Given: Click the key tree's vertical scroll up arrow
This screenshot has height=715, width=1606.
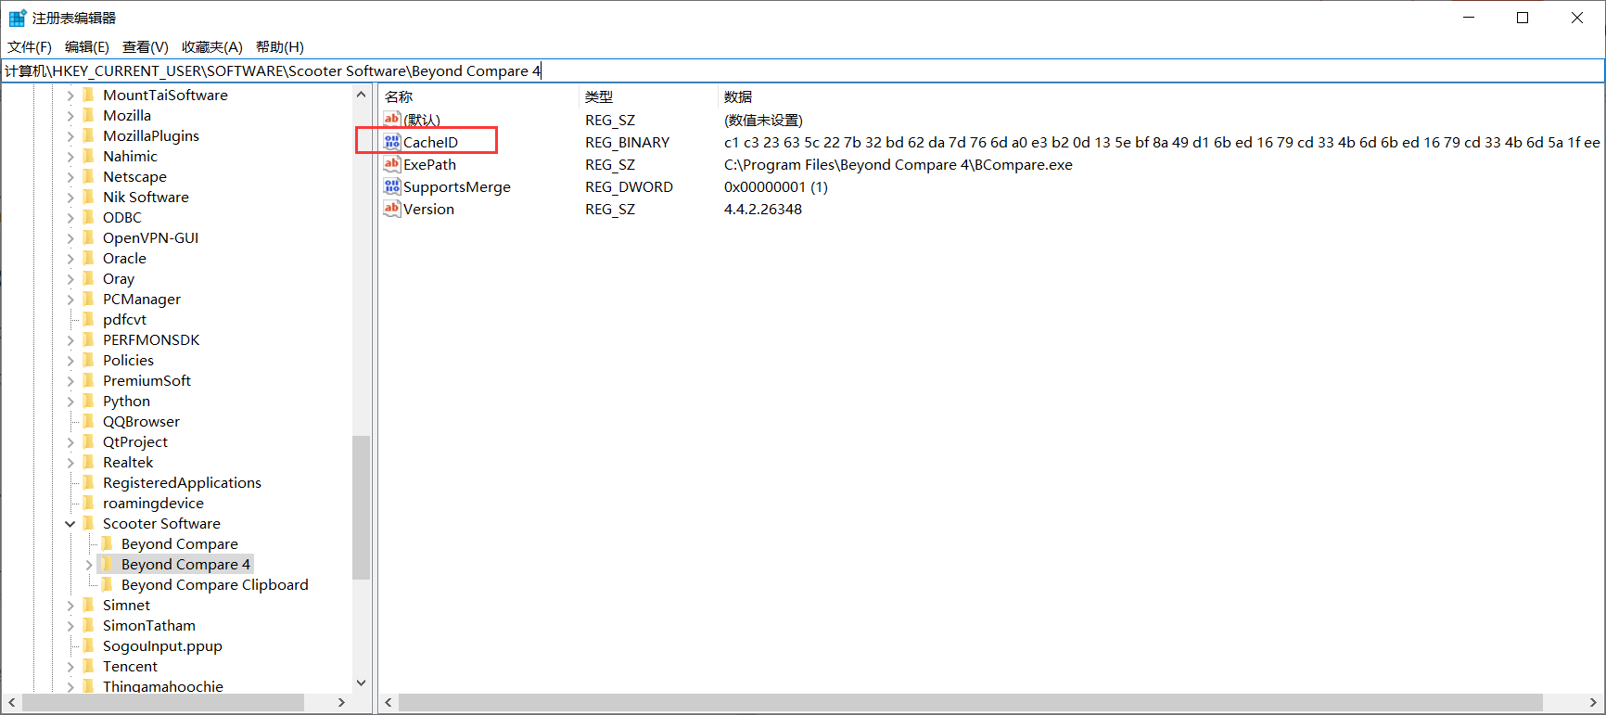Looking at the screenshot, I should tap(361, 95).
